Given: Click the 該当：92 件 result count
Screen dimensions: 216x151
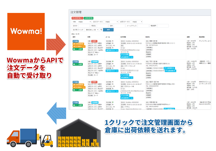Looking at the screenshot, I should 75,34.
